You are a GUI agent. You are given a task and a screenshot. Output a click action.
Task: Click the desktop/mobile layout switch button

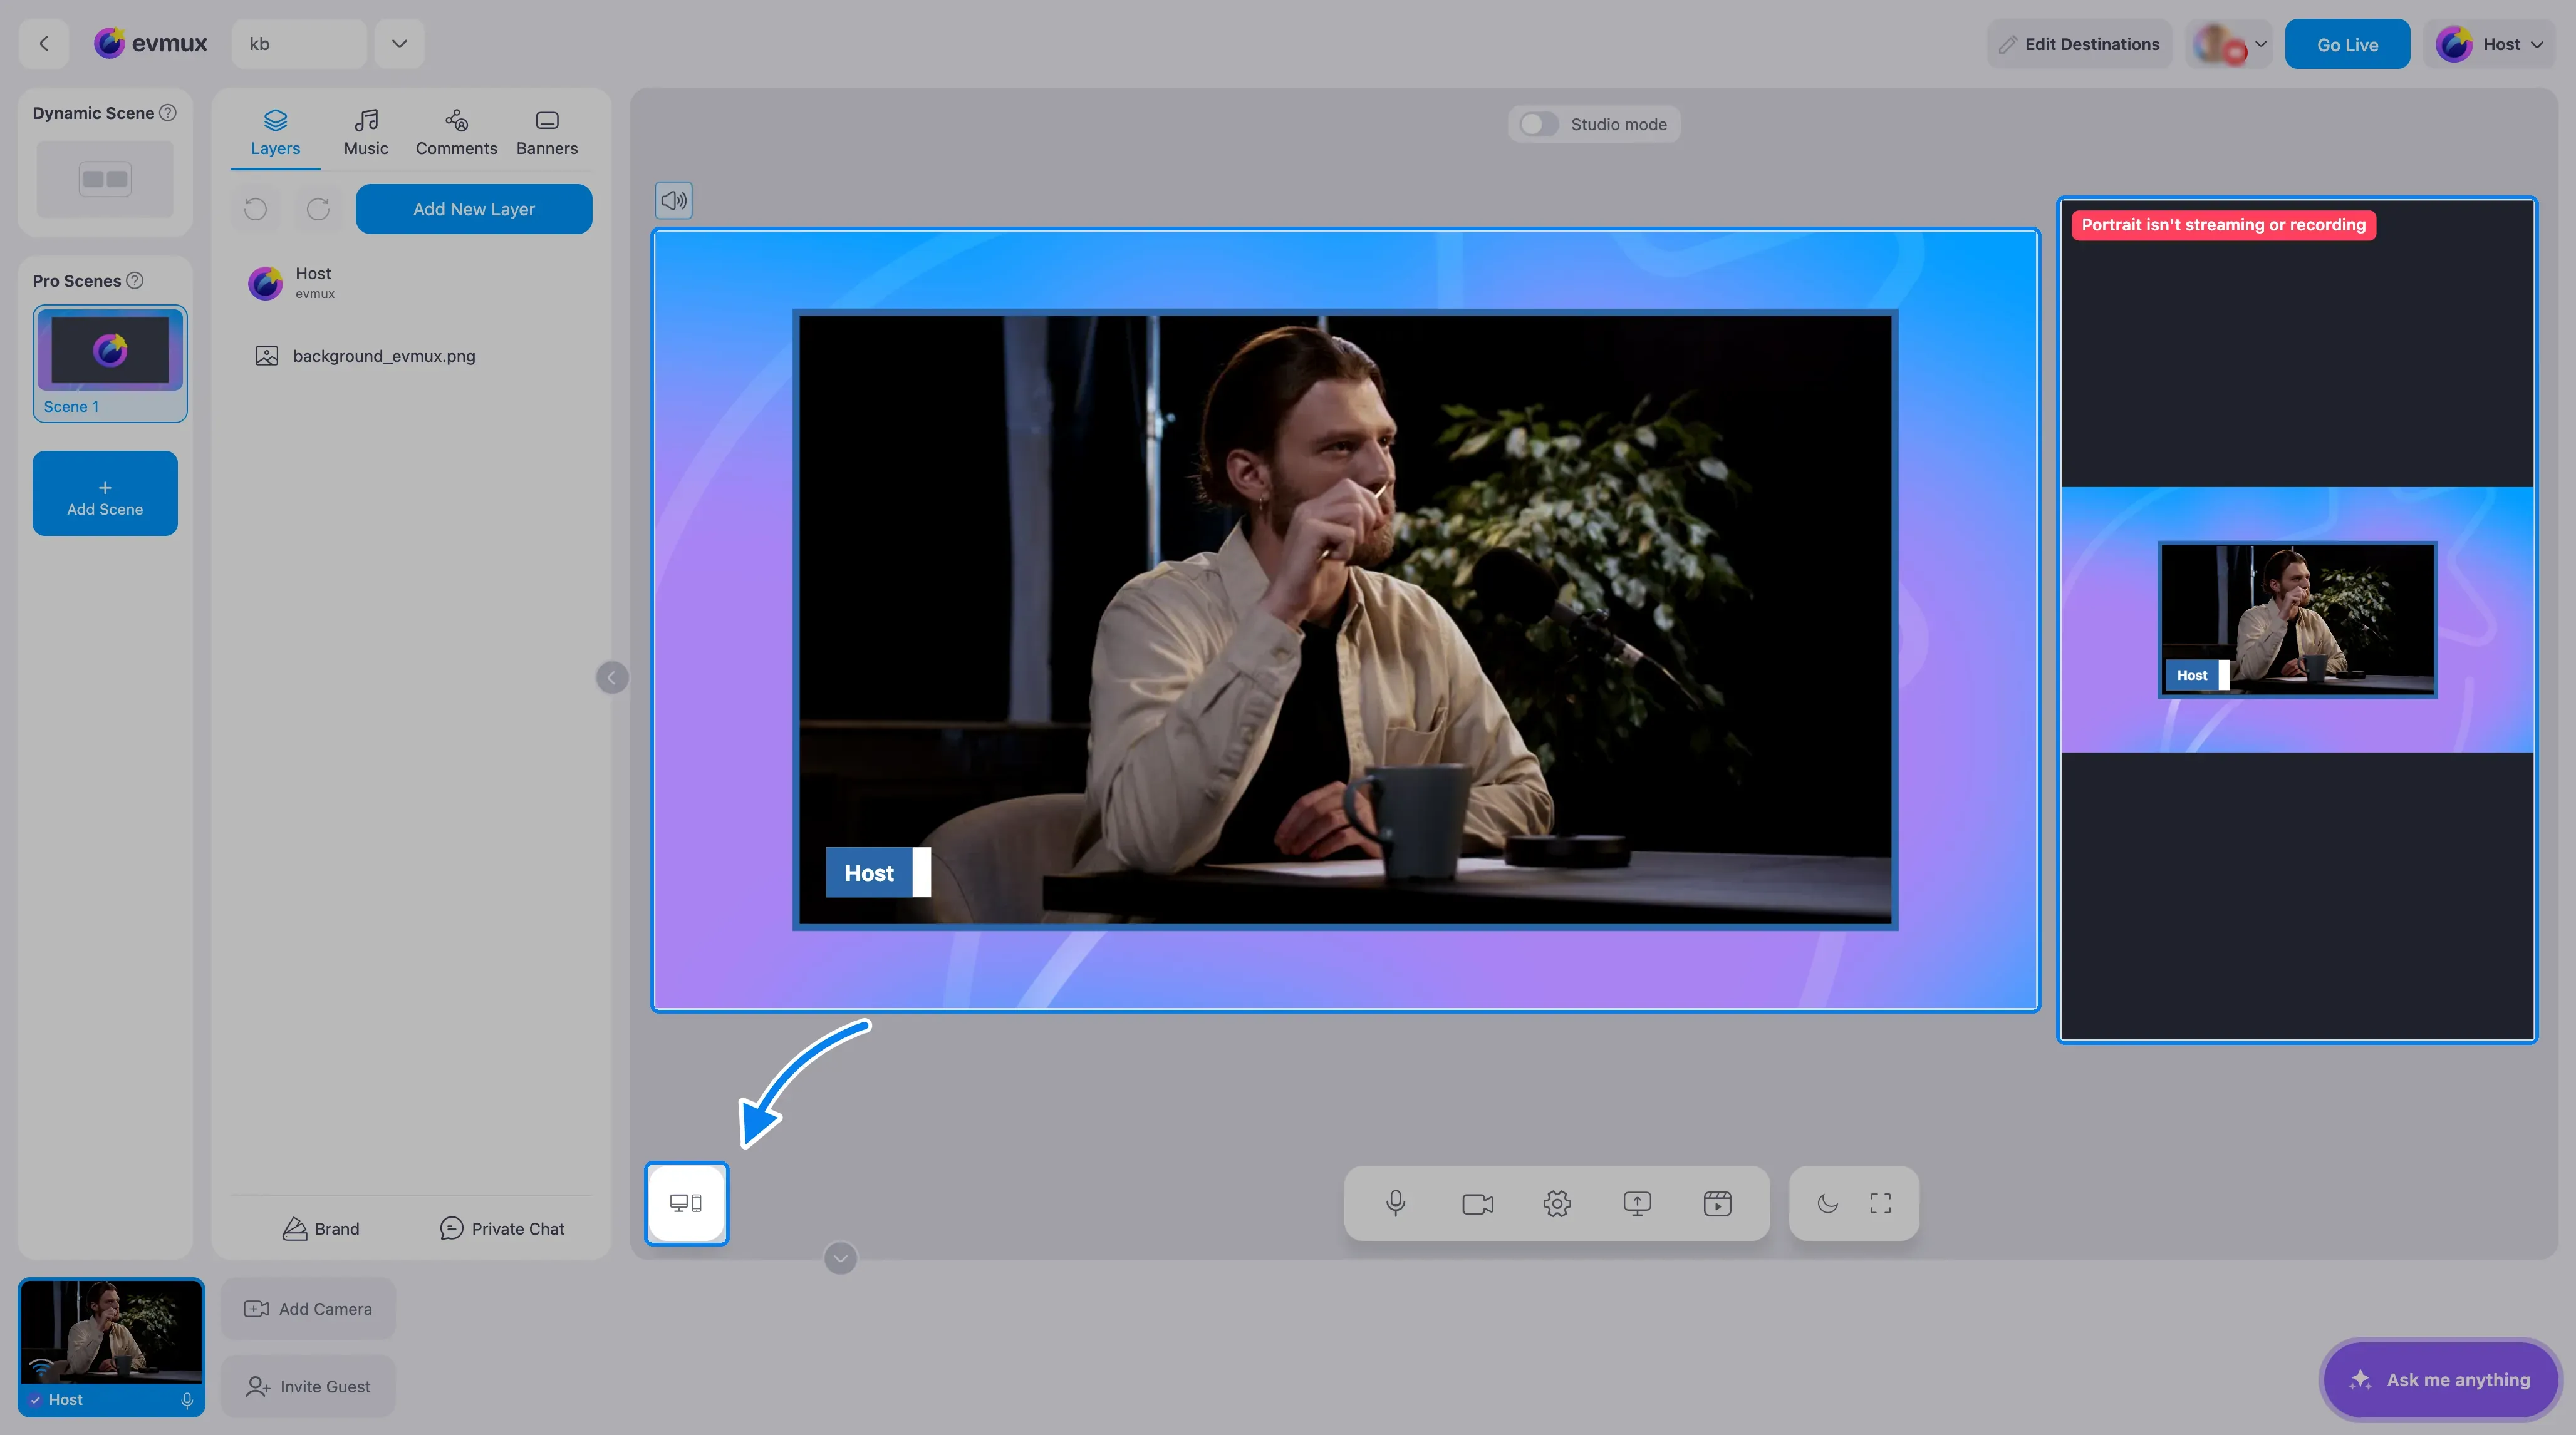(686, 1203)
